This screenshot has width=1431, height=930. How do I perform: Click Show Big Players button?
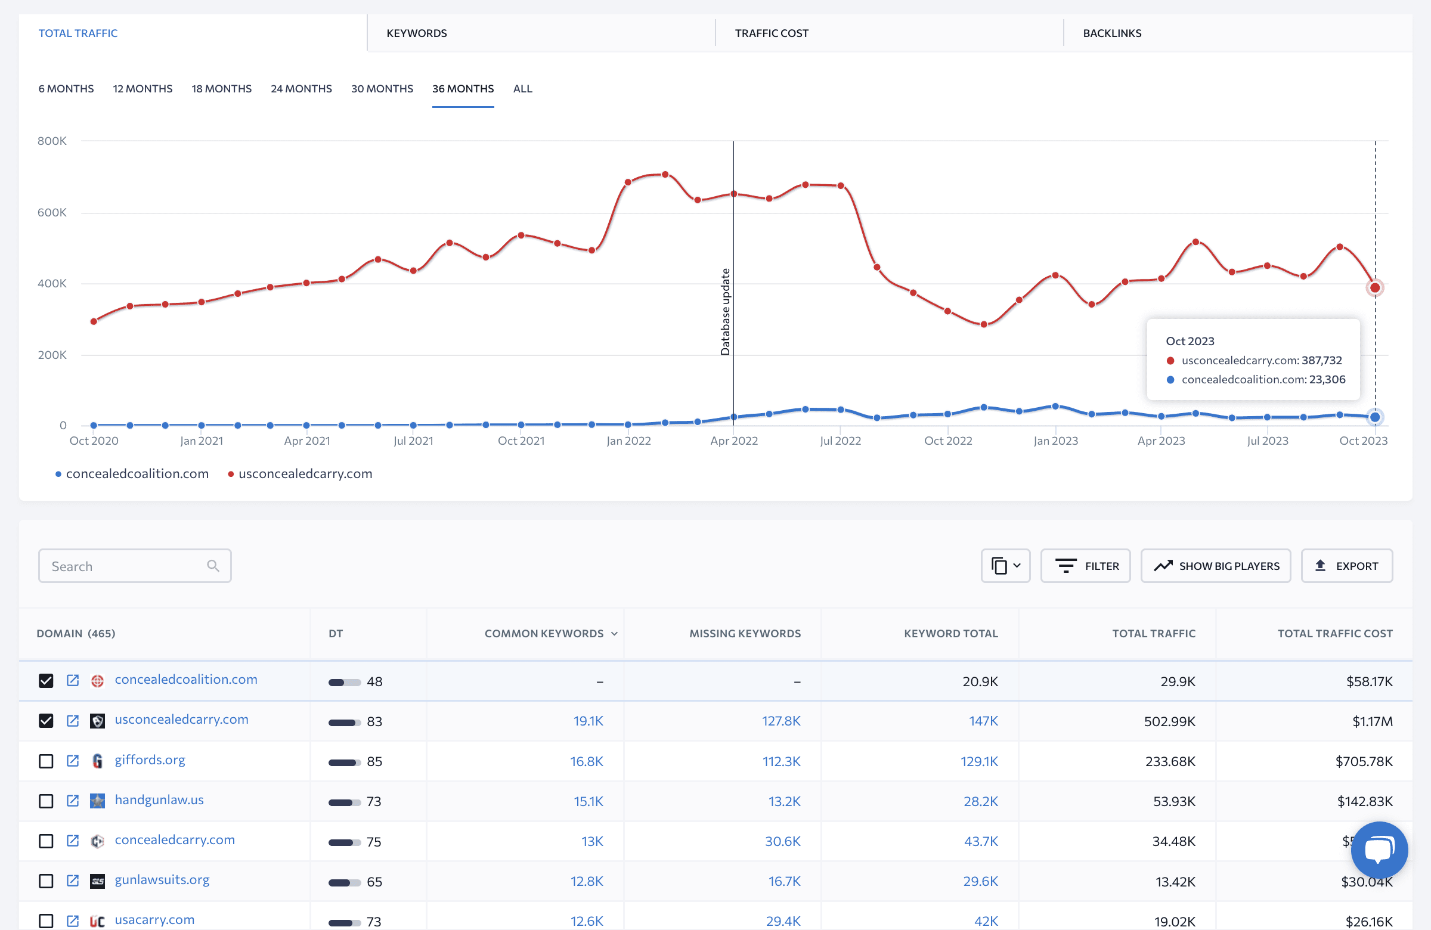[x=1215, y=566]
